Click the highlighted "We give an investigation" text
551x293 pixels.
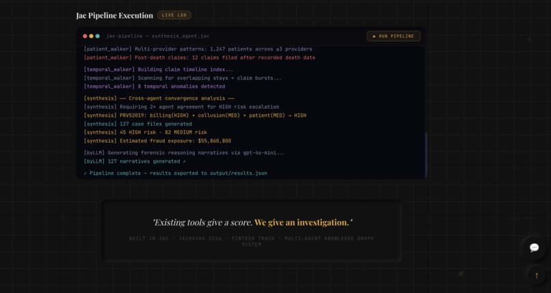coord(303,223)
